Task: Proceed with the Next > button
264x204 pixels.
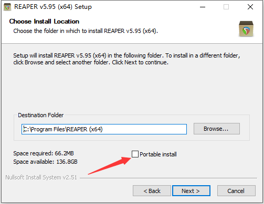Action: [x=191, y=191]
